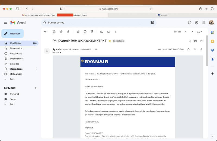Open the Google account profile avatar
This screenshot has height=141, width=217.
(212, 23)
